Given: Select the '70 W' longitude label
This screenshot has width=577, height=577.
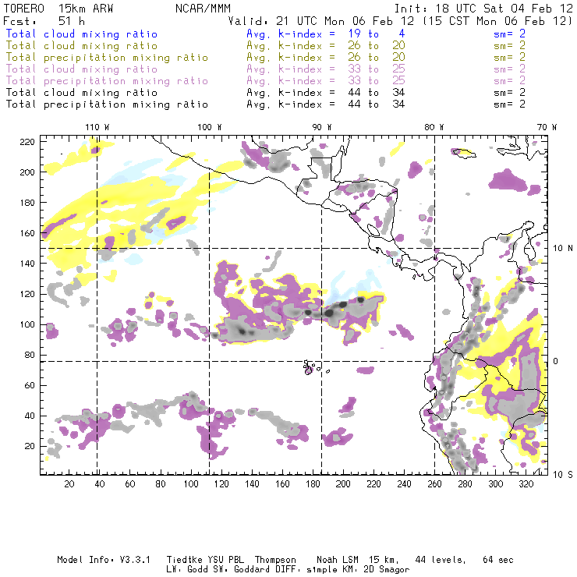Looking at the screenshot, I should tap(547, 127).
